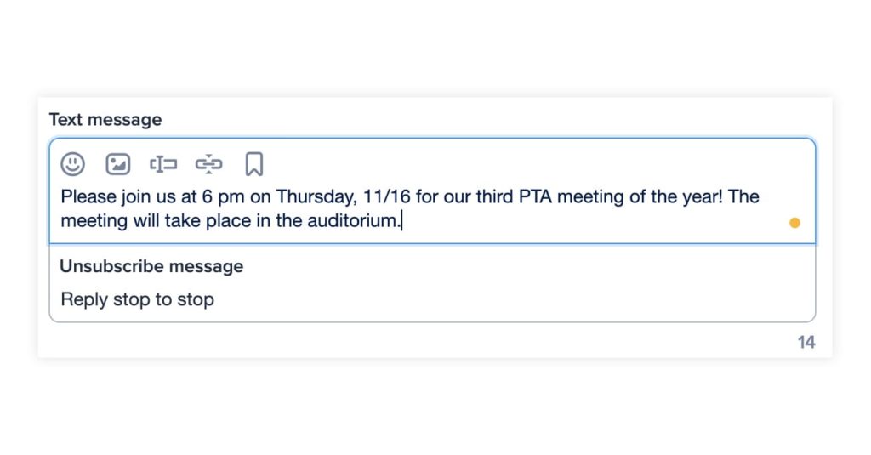
Task: Click the 'Reply stop to stop' text
Action: coord(137,299)
